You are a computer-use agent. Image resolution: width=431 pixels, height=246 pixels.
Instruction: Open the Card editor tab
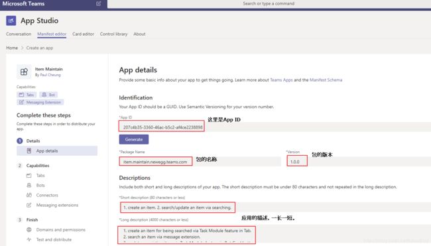83,34
